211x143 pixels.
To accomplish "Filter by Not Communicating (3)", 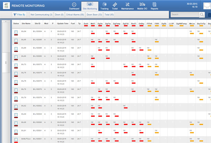I will [41, 15].
